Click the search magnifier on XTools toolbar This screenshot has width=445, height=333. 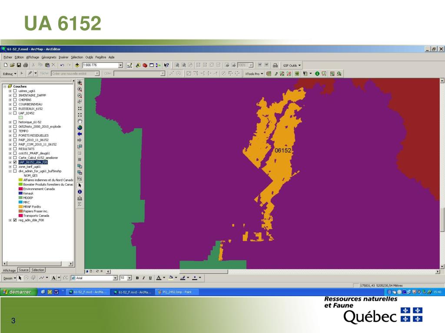(x=339, y=74)
